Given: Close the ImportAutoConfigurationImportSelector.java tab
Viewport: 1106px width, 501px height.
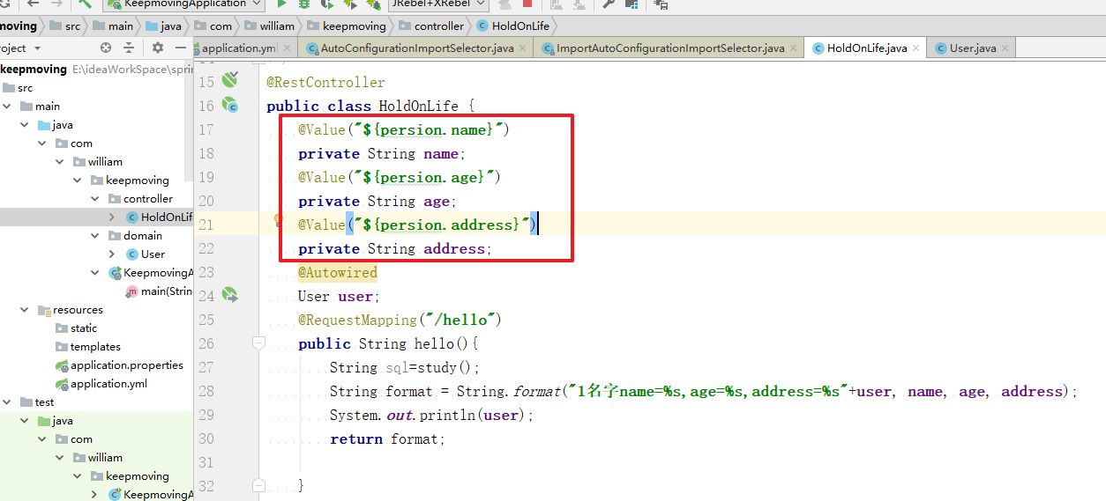Looking at the screenshot, I should pyautogui.click(x=796, y=48).
